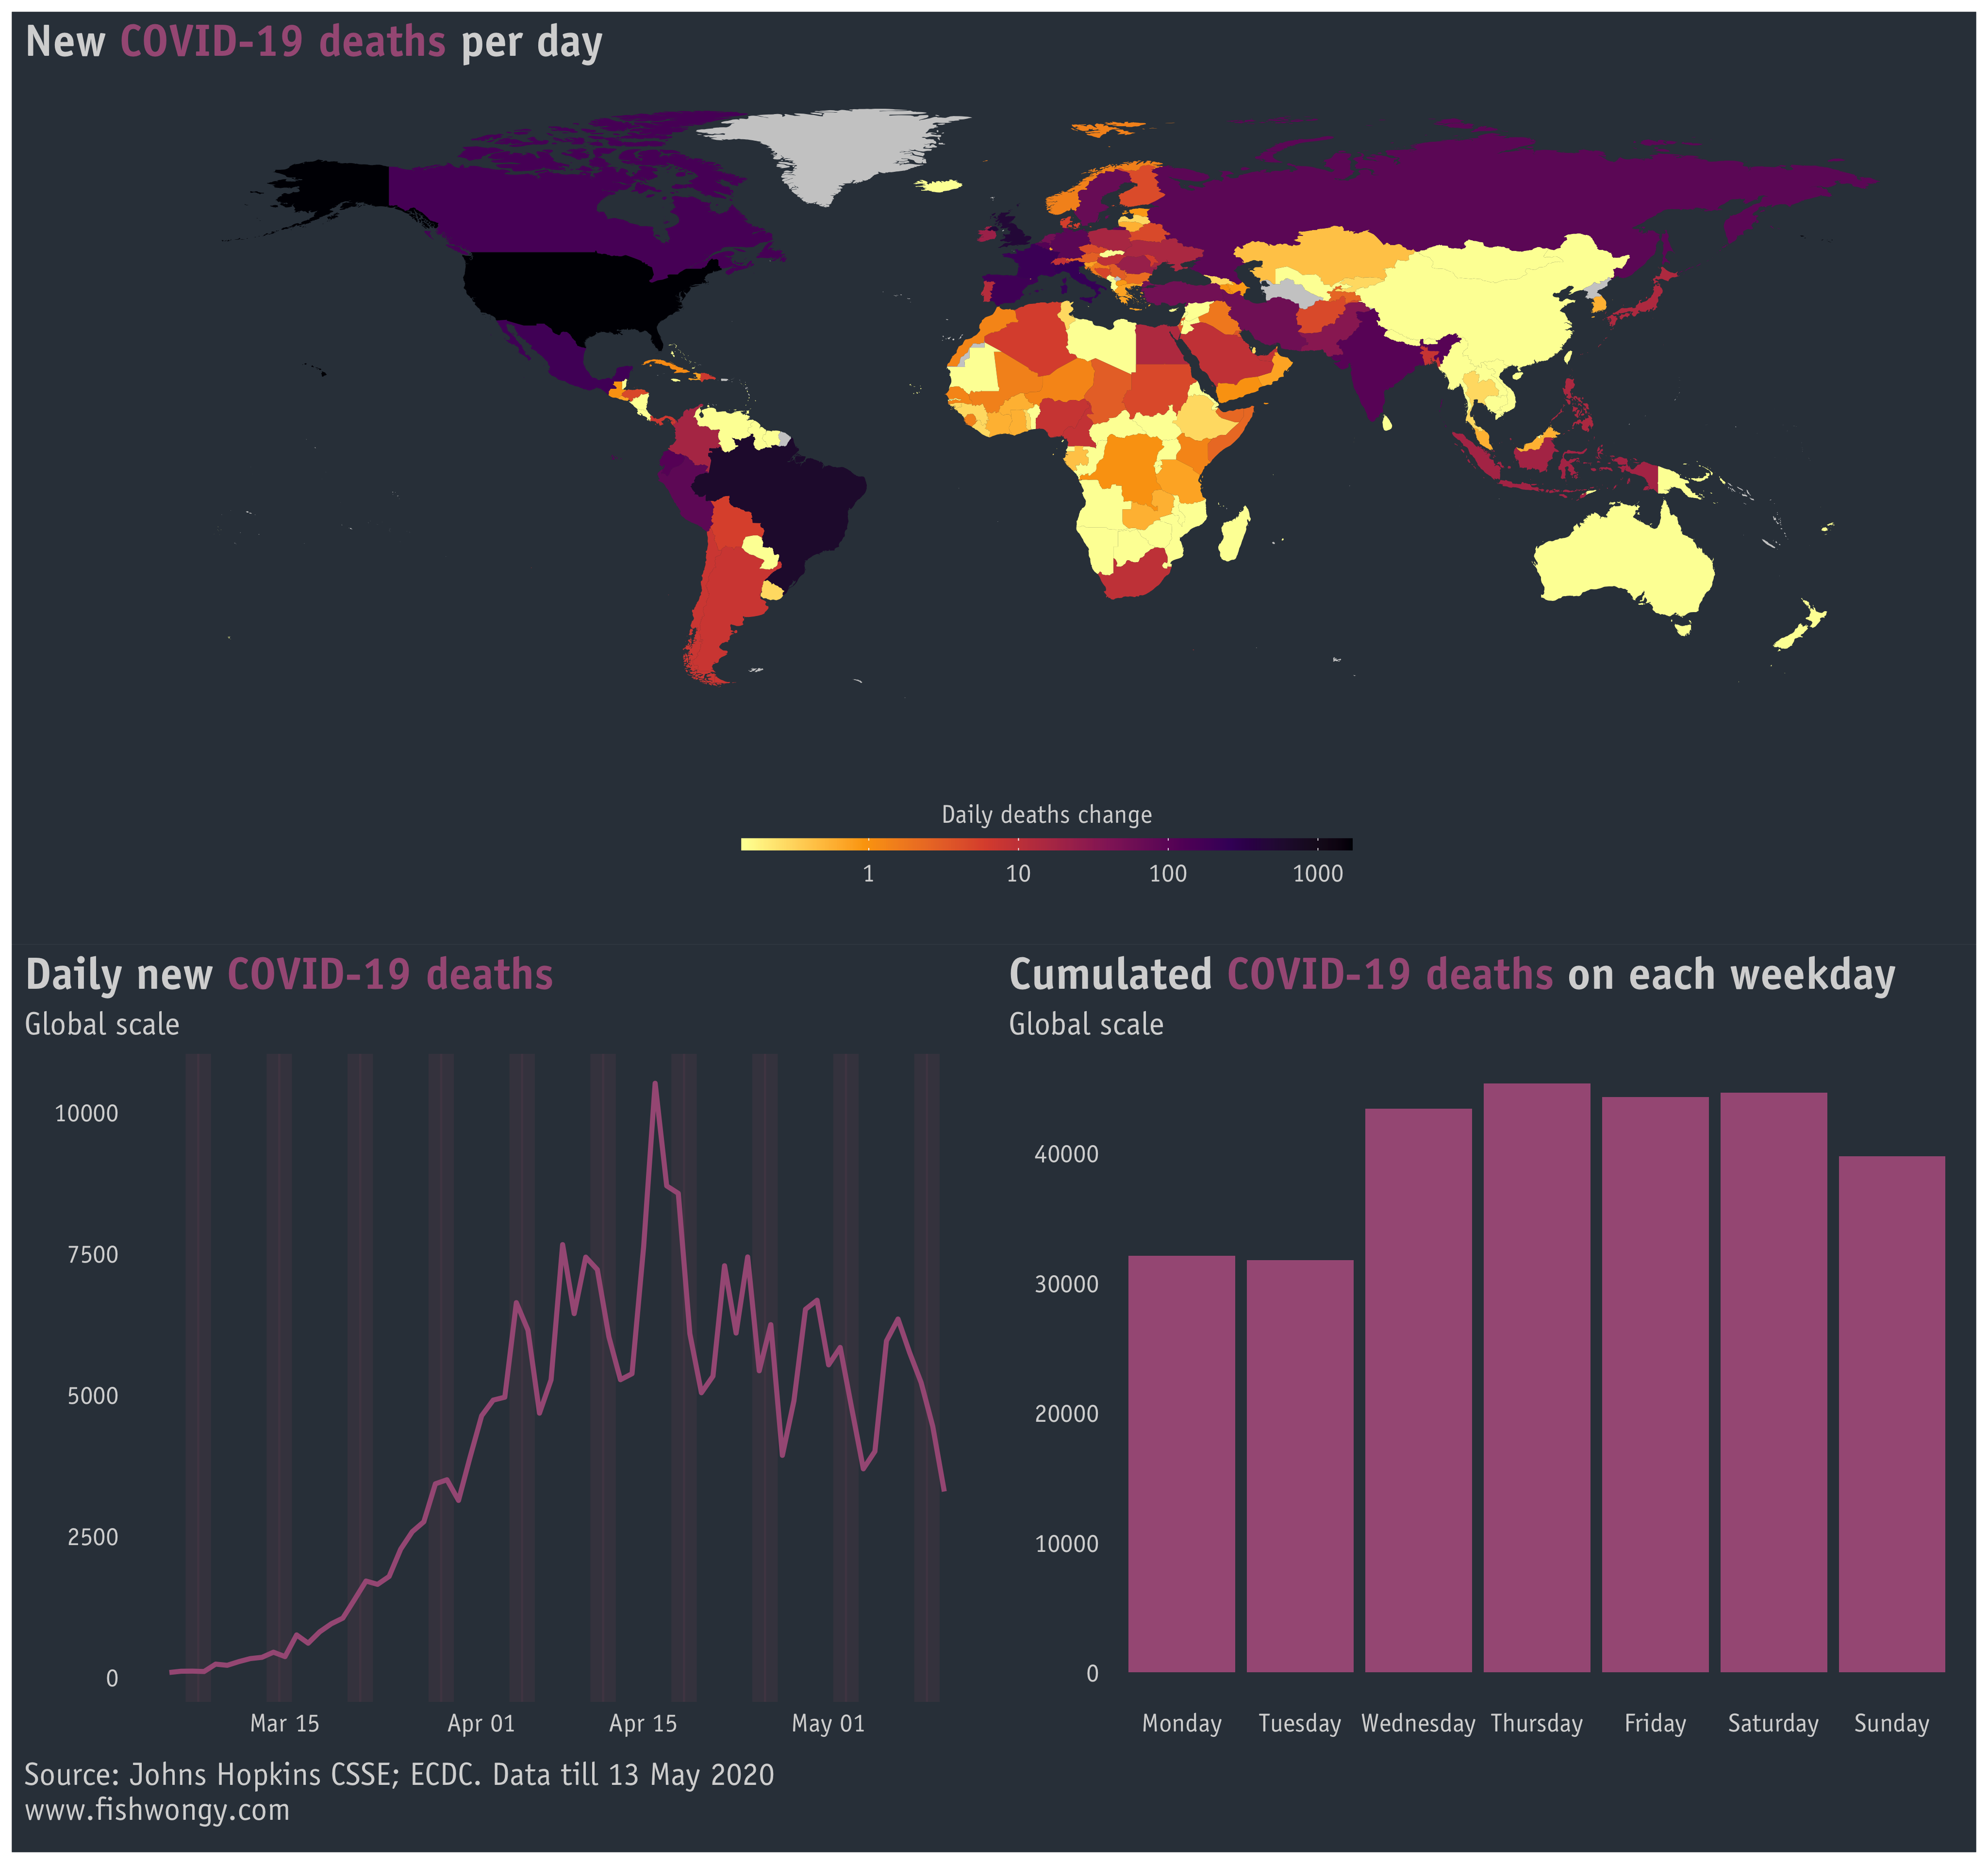The height and width of the screenshot is (1864, 1988).
Task: Click the Friday bar
Action: click(x=1655, y=1384)
